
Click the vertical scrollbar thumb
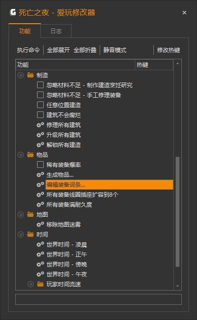(178, 211)
